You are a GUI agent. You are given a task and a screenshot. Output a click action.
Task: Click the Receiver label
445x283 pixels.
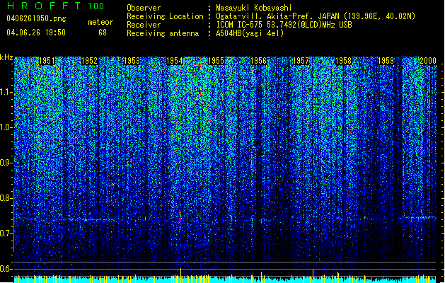144,25
